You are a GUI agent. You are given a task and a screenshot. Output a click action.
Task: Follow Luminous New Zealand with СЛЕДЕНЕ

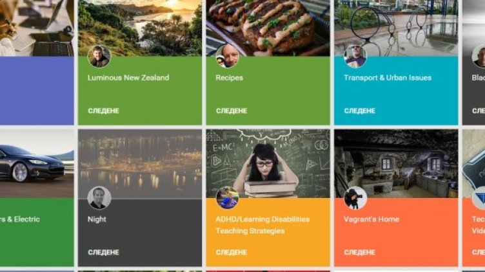pyautogui.click(x=104, y=111)
